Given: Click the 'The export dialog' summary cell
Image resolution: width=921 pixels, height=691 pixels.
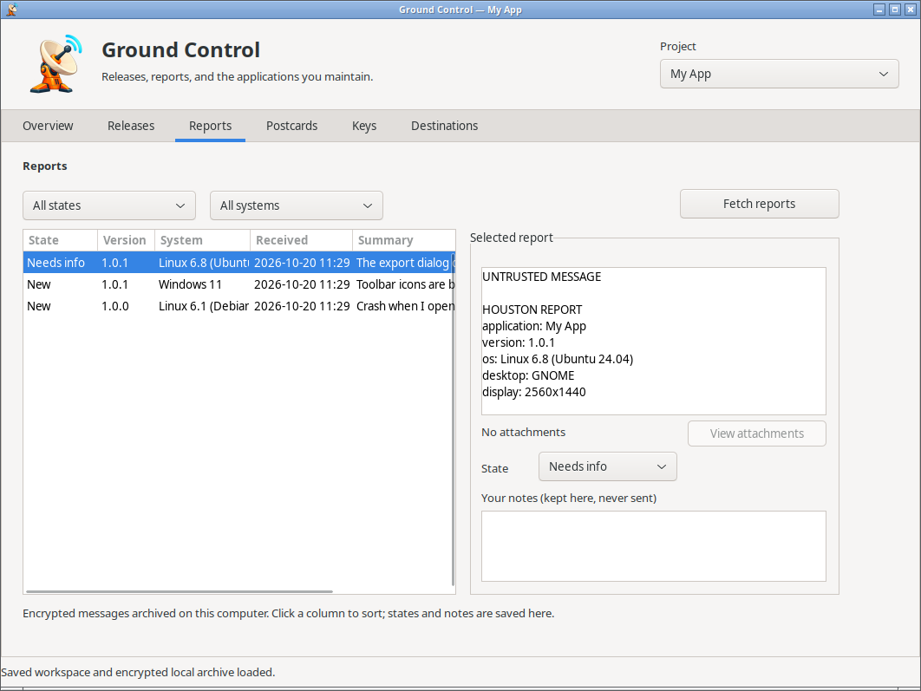Looking at the screenshot, I should [x=405, y=263].
